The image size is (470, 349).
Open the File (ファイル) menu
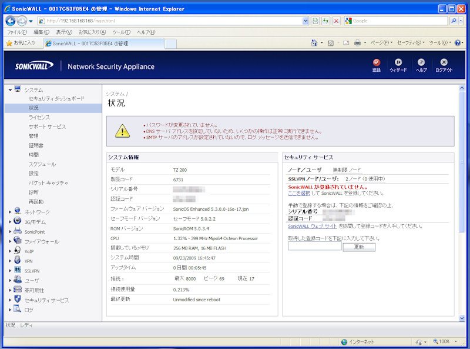[17, 32]
